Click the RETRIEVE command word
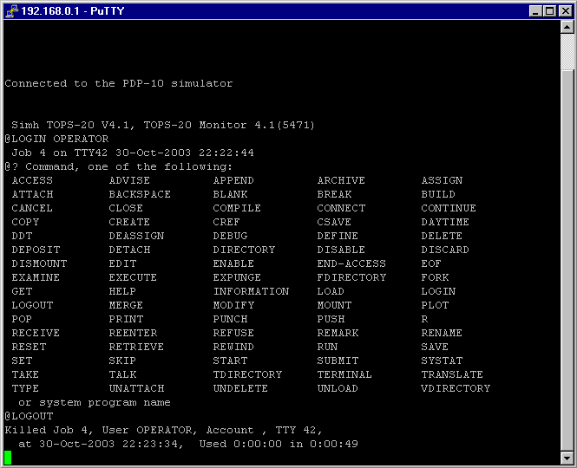The image size is (577, 468). [x=136, y=347]
